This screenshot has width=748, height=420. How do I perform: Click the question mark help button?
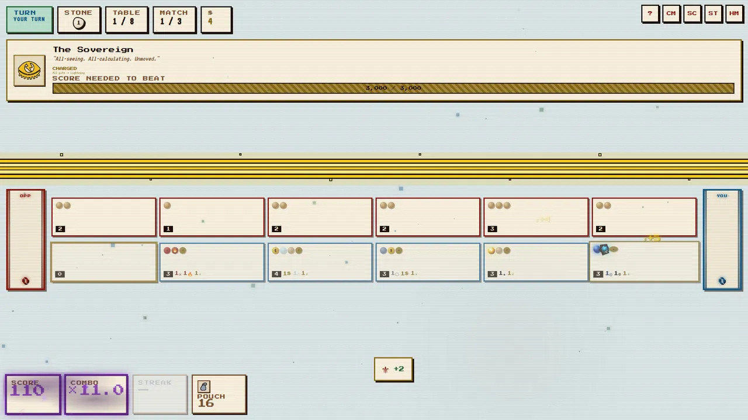click(650, 14)
